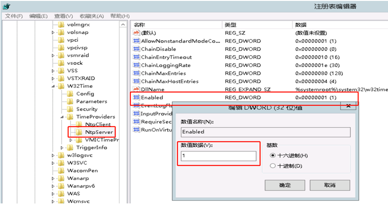This screenshot has width=388, height=208.
Task: Select the VSS folder icon
Action: (x=61, y=71)
